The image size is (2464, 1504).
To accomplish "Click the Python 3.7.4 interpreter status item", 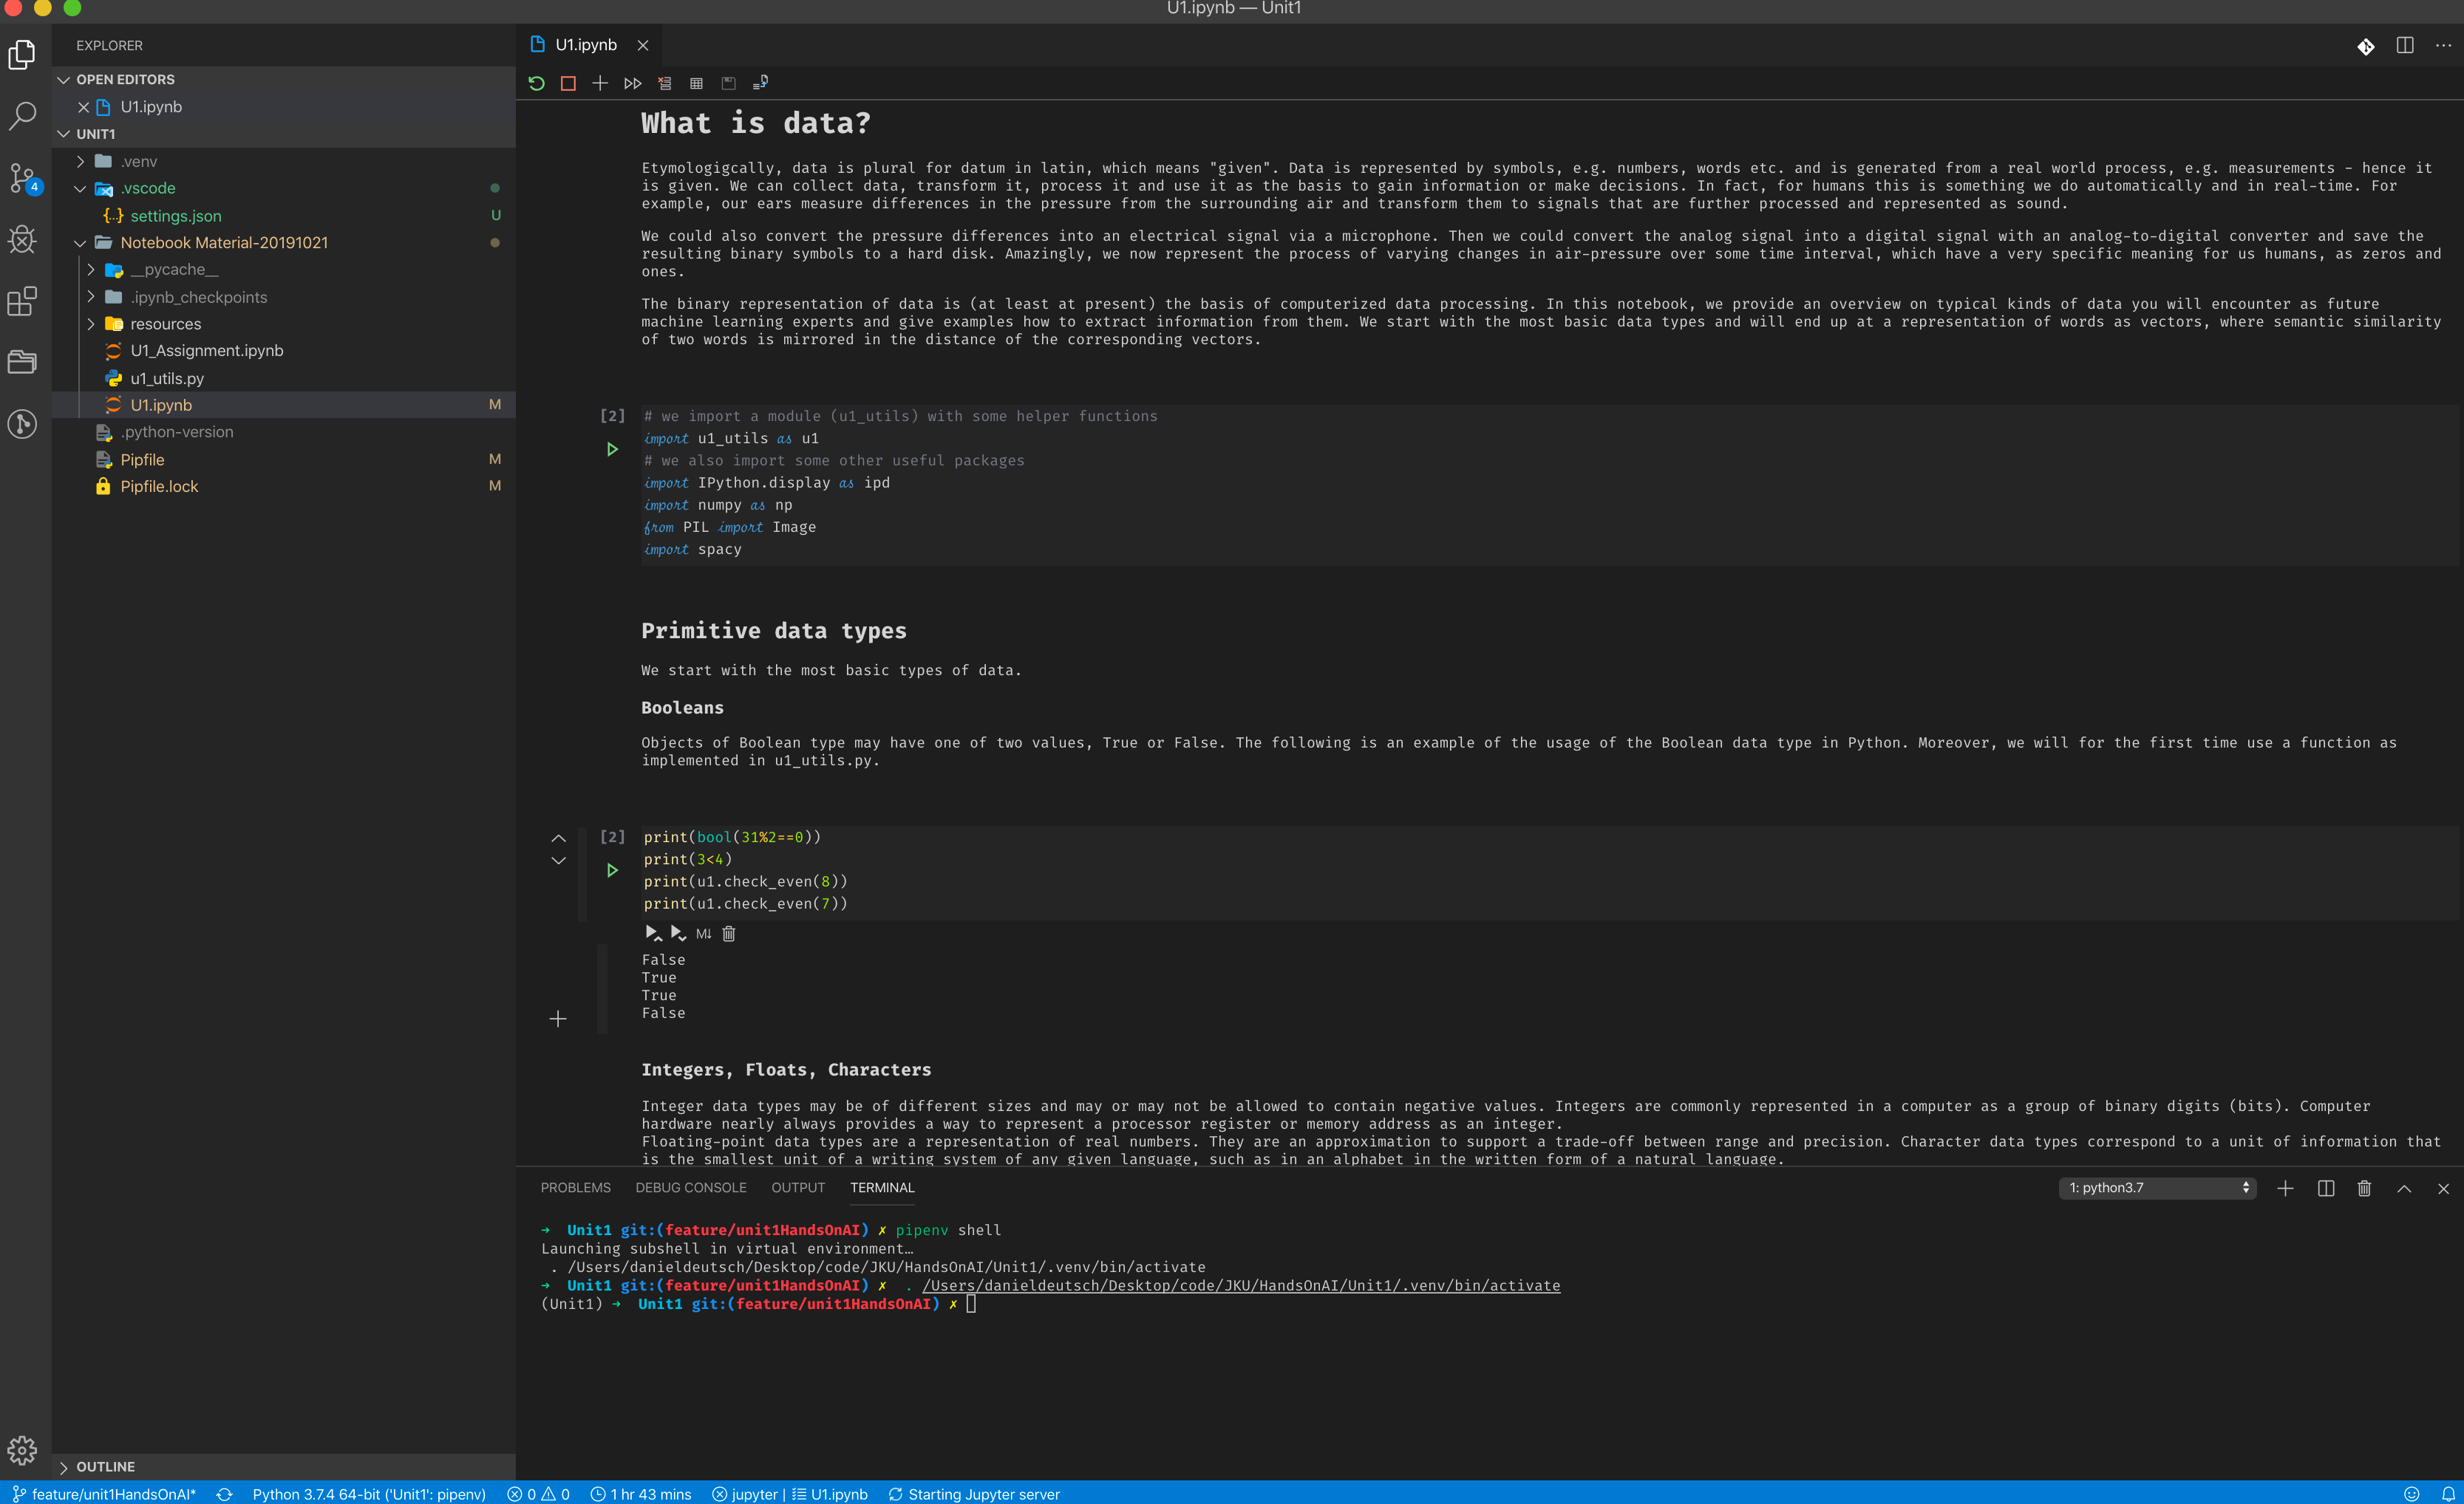I will point(368,1494).
